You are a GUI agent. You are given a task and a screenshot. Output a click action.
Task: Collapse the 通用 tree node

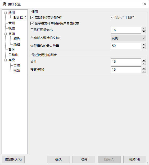click(x=5, y=13)
